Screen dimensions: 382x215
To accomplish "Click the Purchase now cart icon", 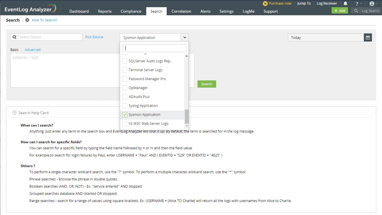I will coord(265,3).
